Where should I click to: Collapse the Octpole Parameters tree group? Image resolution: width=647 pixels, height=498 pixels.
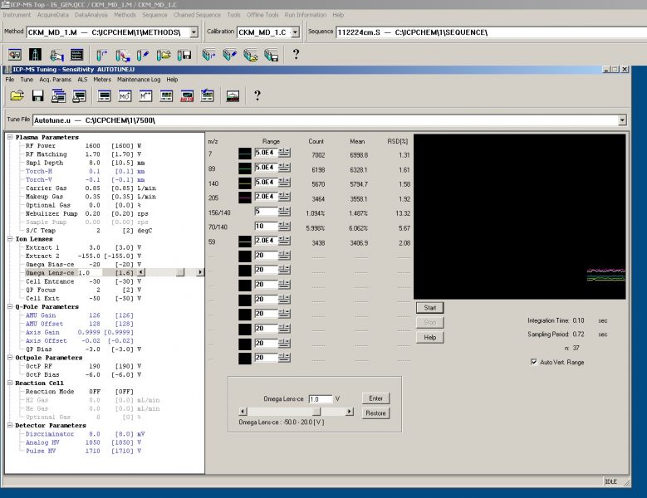(10, 358)
